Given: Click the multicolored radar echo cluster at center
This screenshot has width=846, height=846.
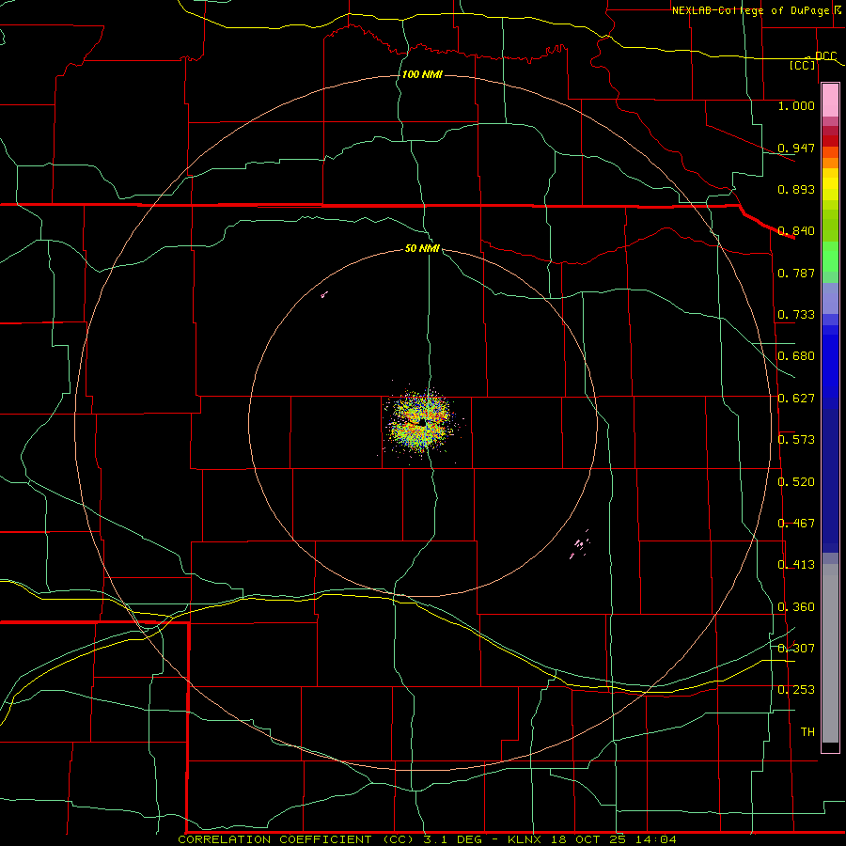Looking at the screenshot, I should tap(421, 423).
